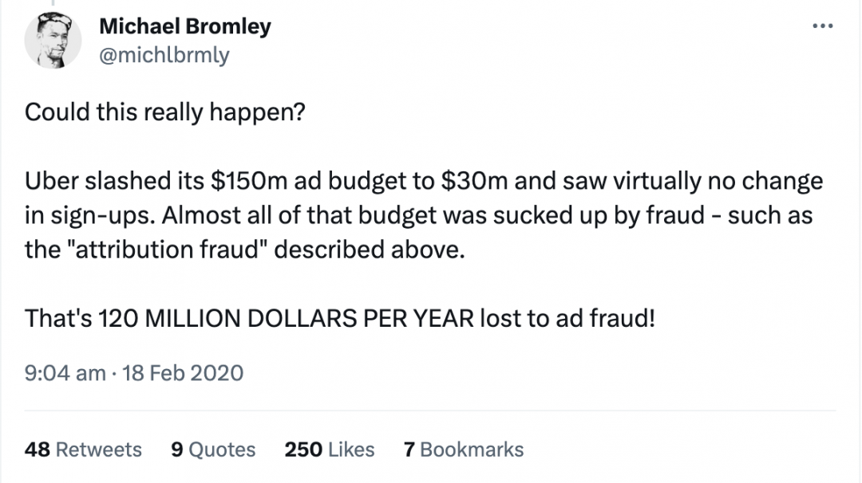
Task: Click Michael Bromley's profile avatar
Action: (x=53, y=40)
